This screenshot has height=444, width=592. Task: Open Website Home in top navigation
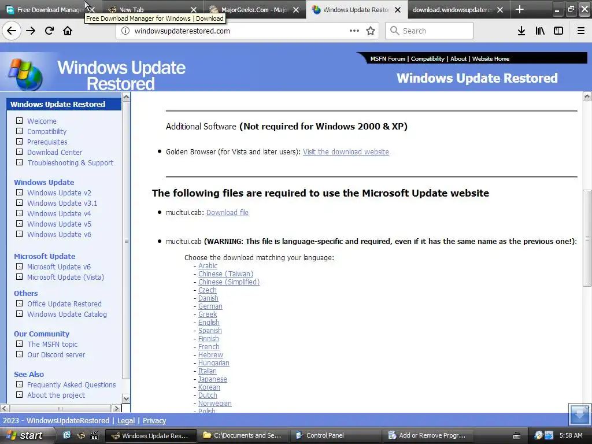(x=491, y=59)
